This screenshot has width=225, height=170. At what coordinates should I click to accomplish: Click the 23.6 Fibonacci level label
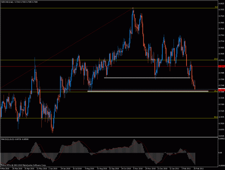(x=216, y=59)
